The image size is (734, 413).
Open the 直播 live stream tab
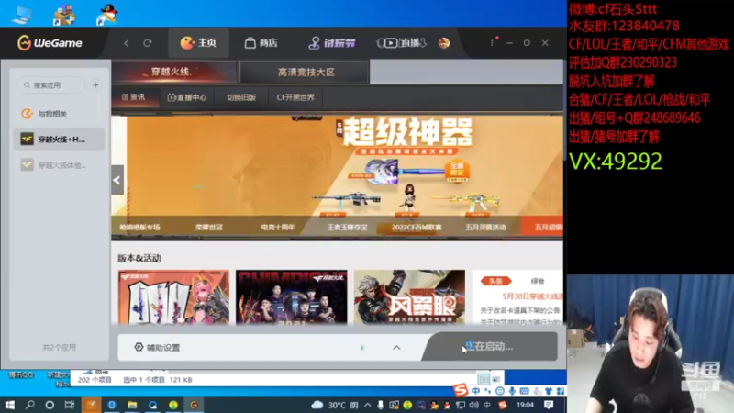(402, 43)
